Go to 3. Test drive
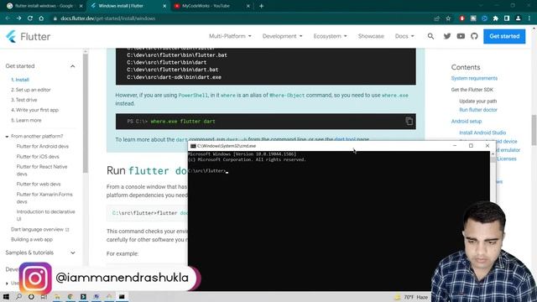This screenshot has height=302, width=537. pyautogui.click(x=24, y=100)
